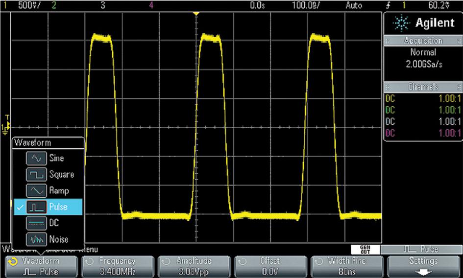The height and width of the screenshot is (278, 463).
Task: Click the Waveform popup title
Action: pos(33,143)
